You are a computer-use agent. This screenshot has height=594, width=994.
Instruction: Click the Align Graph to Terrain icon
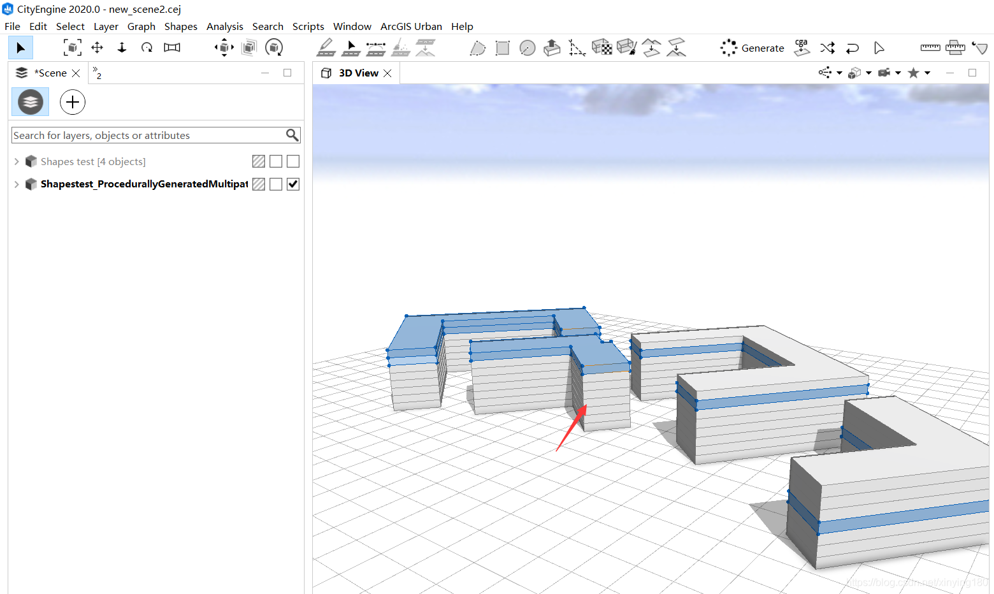[426, 48]
